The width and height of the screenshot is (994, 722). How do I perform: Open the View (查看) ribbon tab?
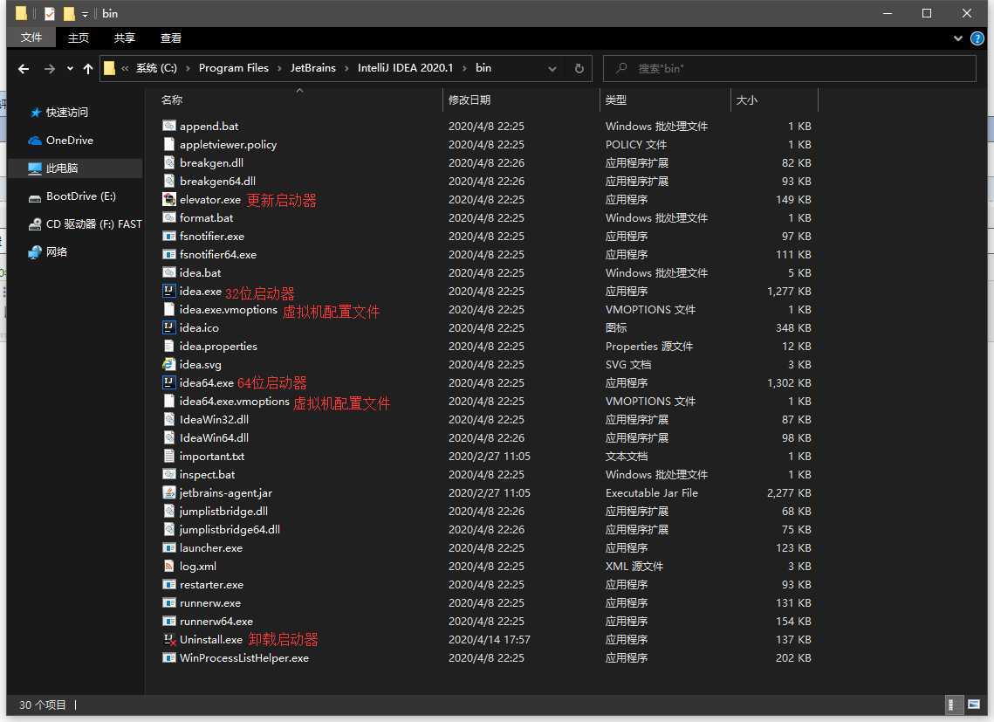(x=170, y=38)
